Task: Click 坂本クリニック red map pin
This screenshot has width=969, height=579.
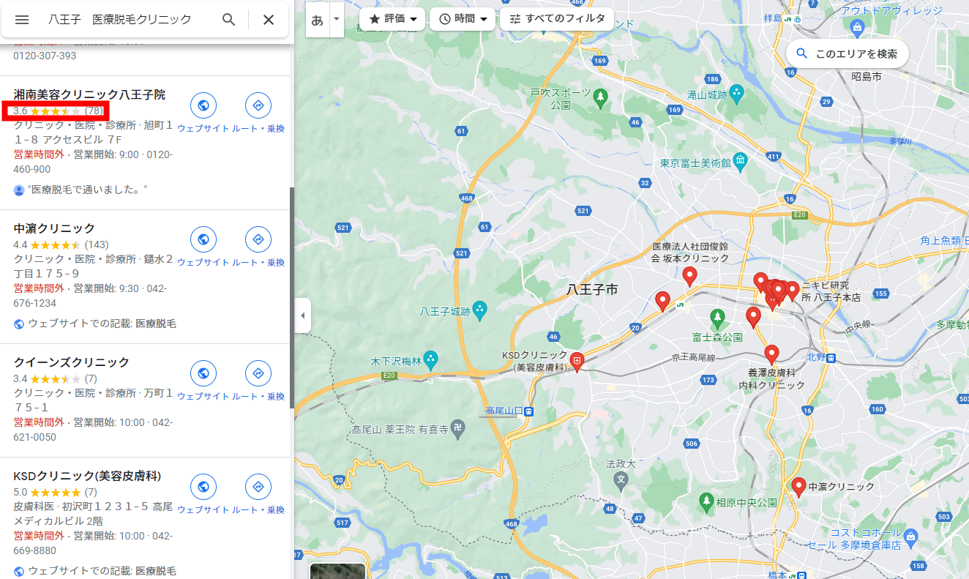Action: (689, 276)
